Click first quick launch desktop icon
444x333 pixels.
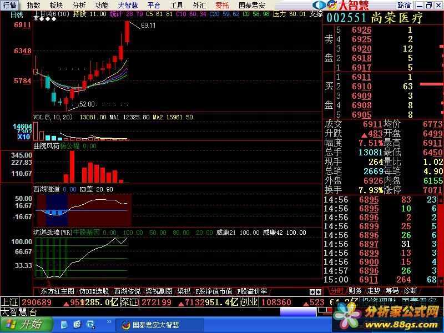click(64, 325)
